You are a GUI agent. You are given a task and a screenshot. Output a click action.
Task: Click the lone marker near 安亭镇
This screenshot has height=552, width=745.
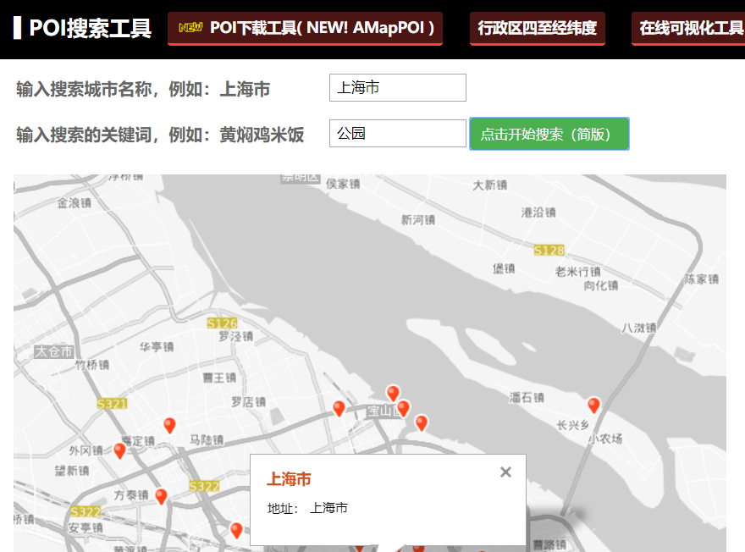[235, 531]
